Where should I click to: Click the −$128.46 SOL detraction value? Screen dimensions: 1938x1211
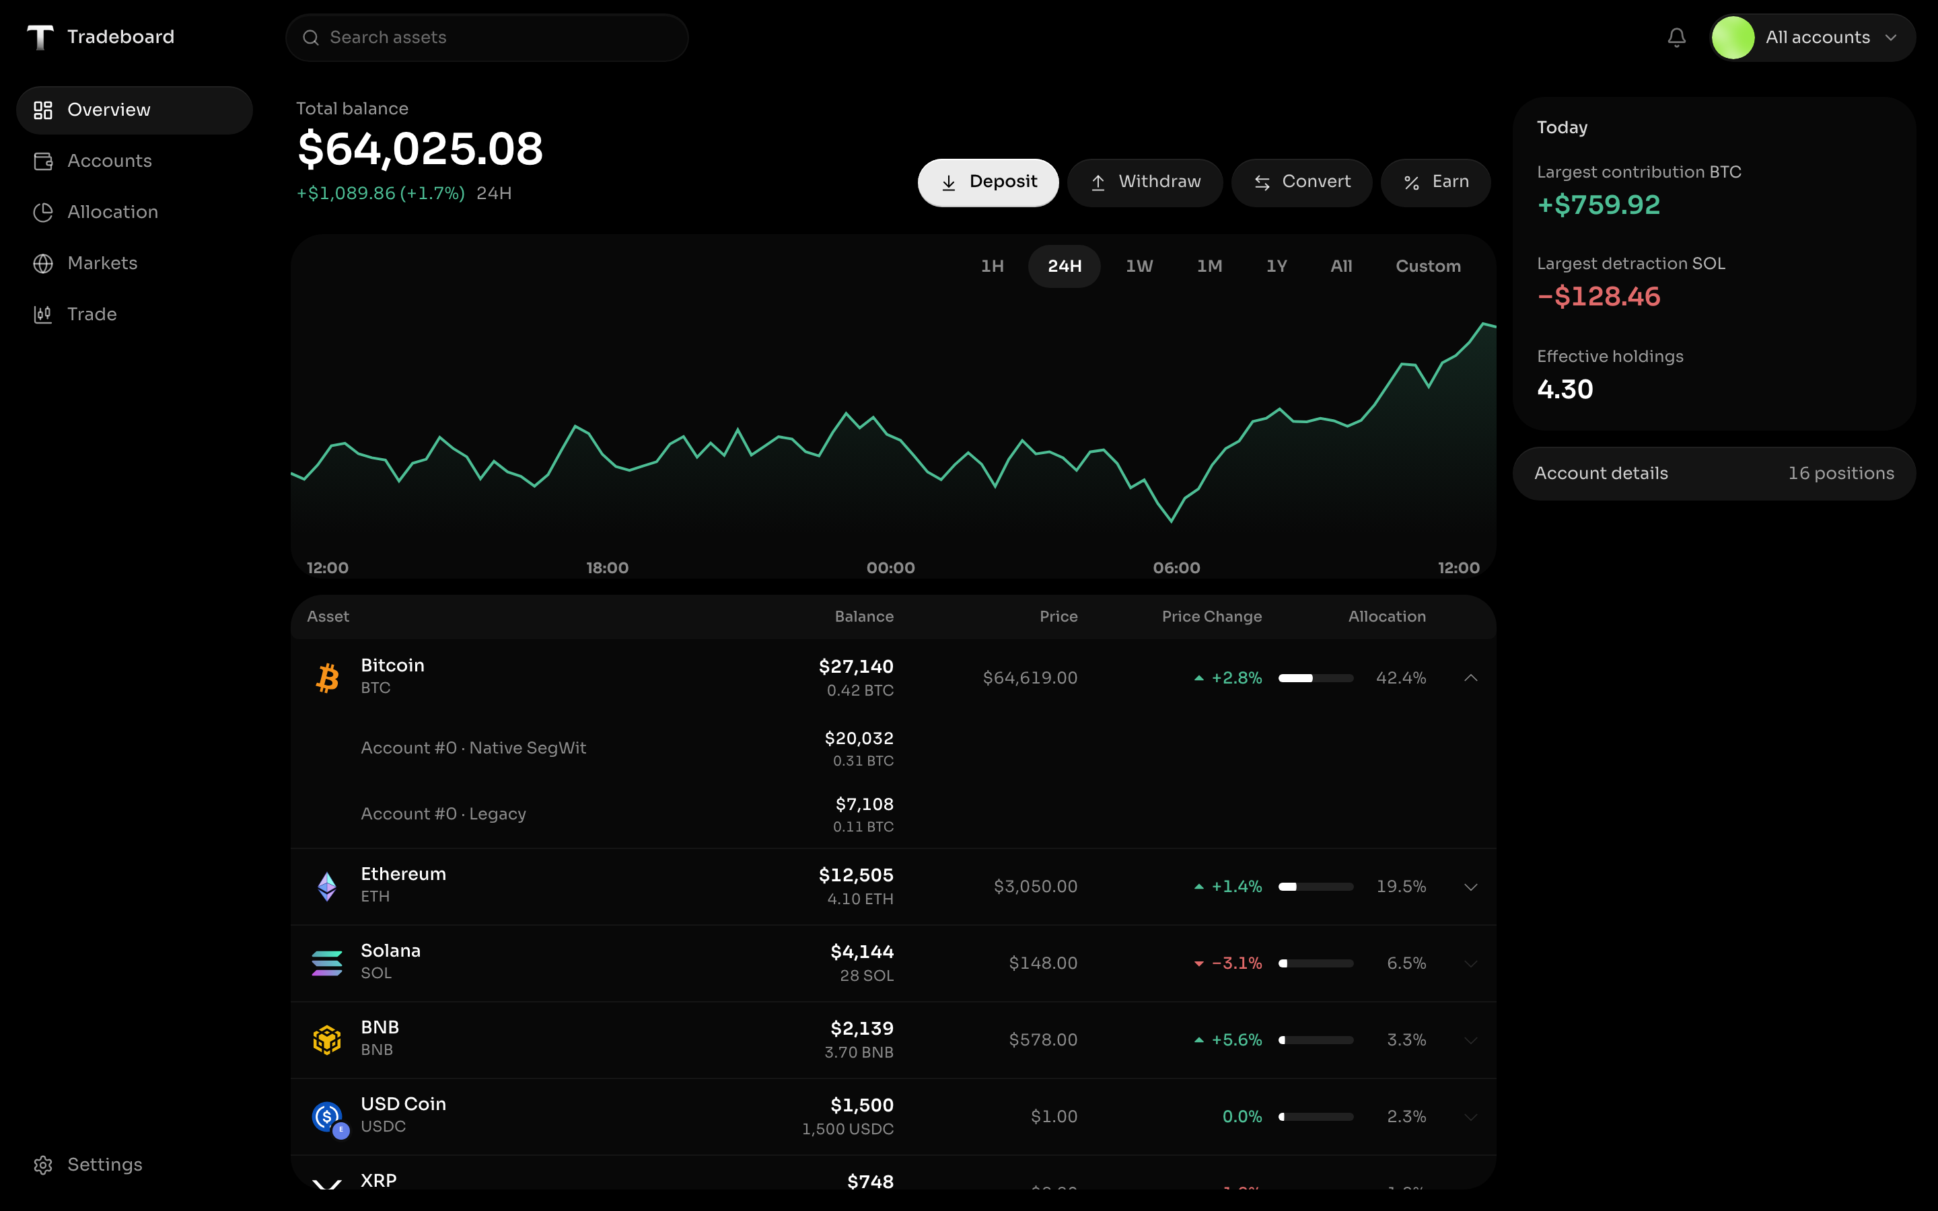(1598, 297)
